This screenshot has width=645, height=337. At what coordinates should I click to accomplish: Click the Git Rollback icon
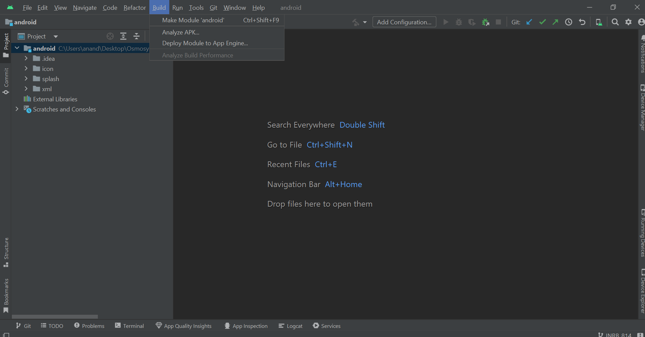click(x=582, y=22)
